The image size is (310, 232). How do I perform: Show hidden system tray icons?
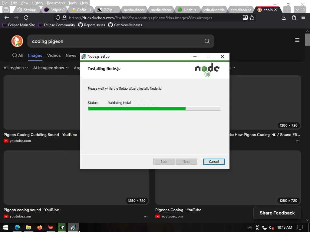click(x=250, y=227)
